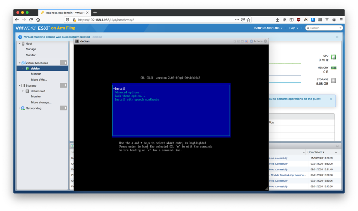Select Manage under Host

pyautogui.click(x=31, y=49)
